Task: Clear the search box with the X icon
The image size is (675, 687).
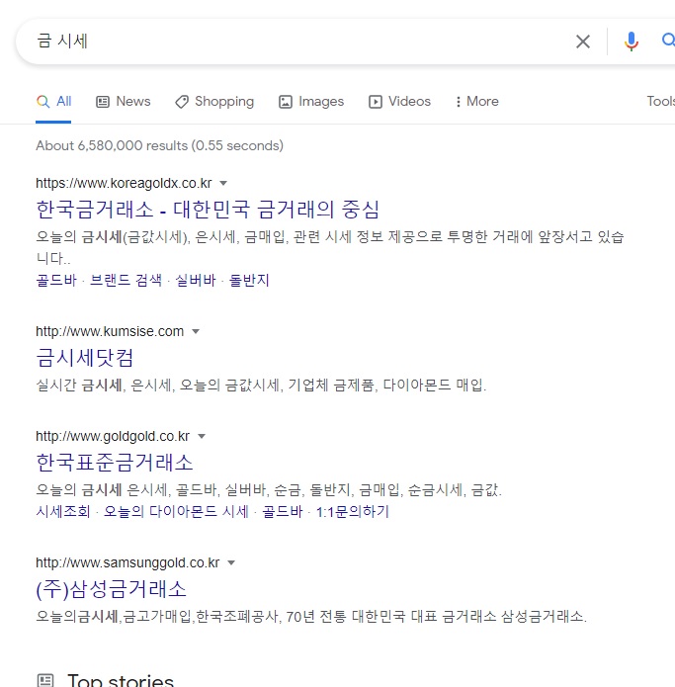Action: coord(583,42)
